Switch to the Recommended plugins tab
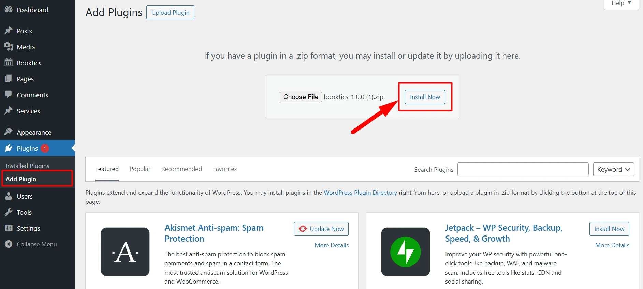Viewport: 643px width, 289px height. (x=181, y=169)
